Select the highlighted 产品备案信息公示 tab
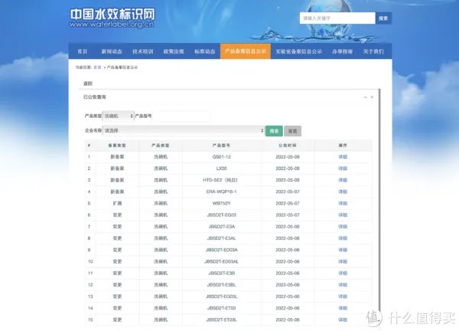Screen dimensions: 459x331 pyautogui.click(x=246, y=51)
